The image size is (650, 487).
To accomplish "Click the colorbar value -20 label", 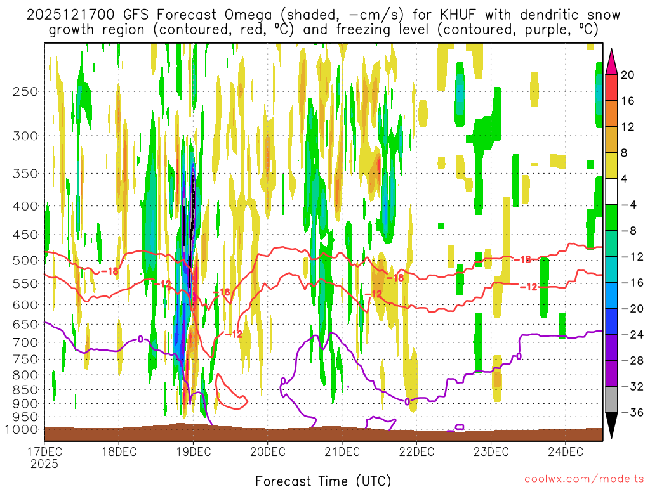I will point(632,309).
